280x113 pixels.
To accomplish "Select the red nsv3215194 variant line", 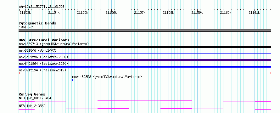I will point(145,73).
